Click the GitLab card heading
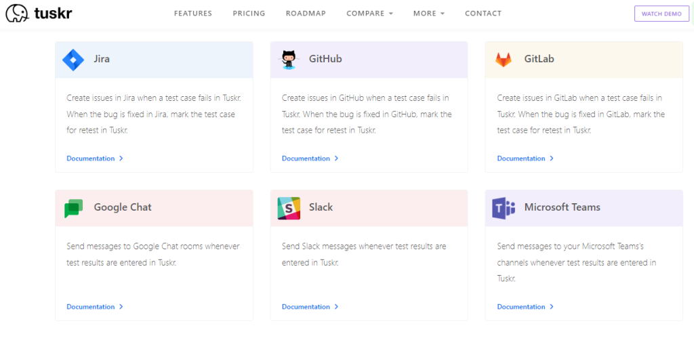Screen dimensions: 694x338 tap(539, 59)
